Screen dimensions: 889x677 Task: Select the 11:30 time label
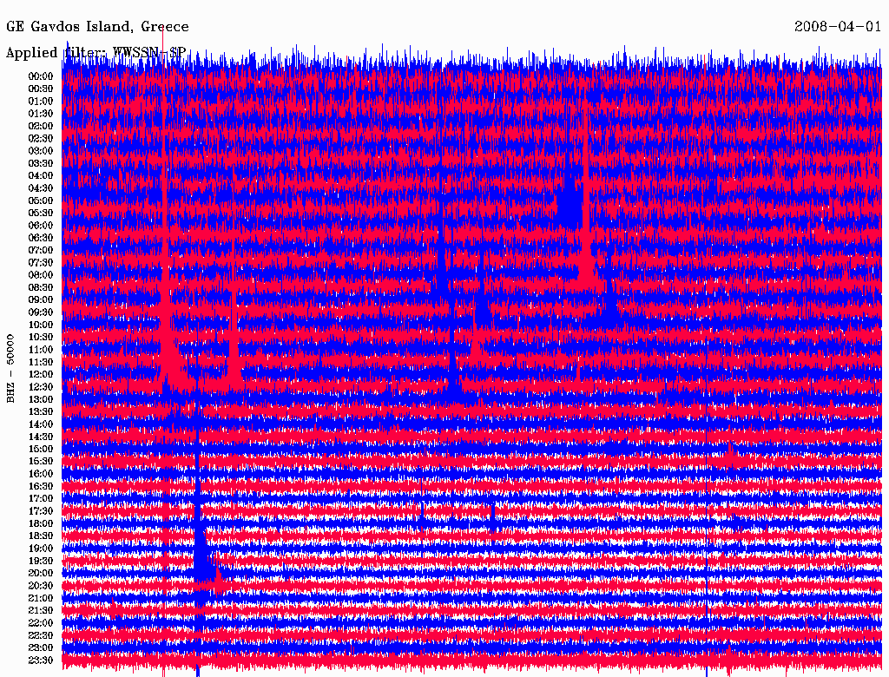pos(41,362)
